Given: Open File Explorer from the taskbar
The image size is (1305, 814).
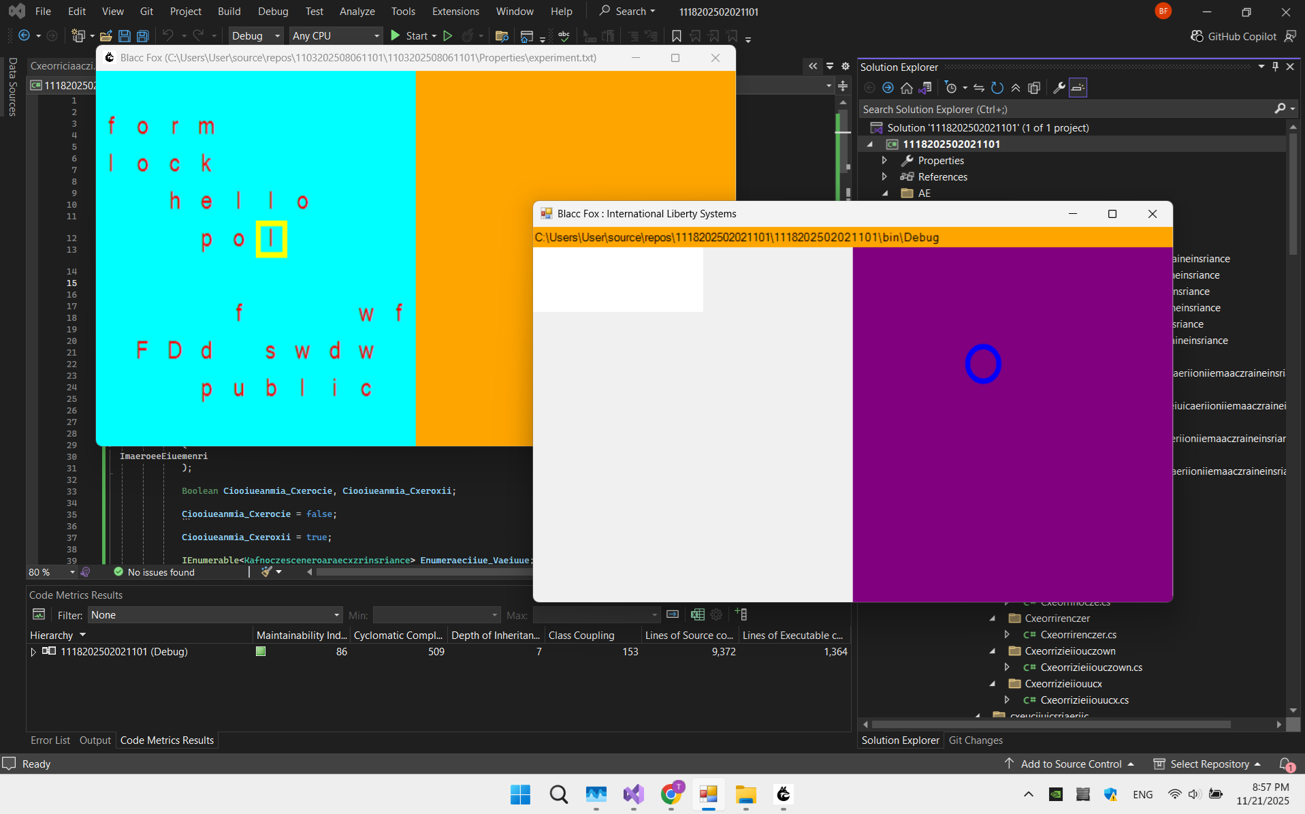Looking at the screenshot, I should (746, 794).
